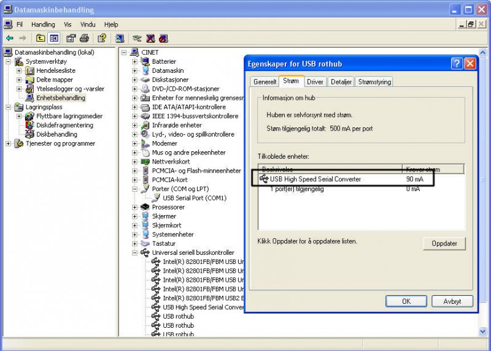Open the Handling menu
The image size is (491, 351).
(43, 25)
